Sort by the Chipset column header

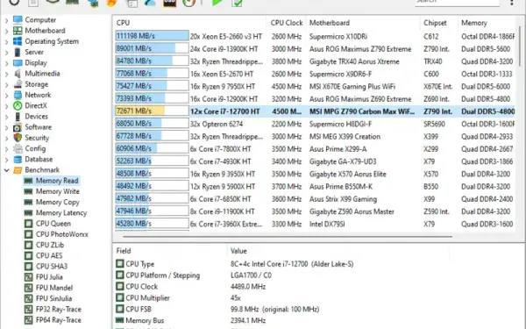[439, 23]
